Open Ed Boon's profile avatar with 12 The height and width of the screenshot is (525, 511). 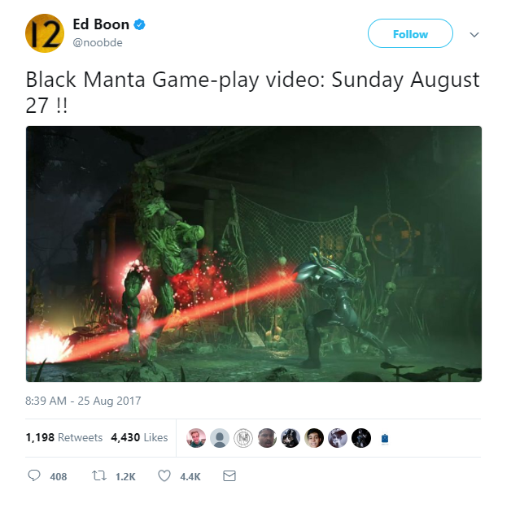(45, 33)
